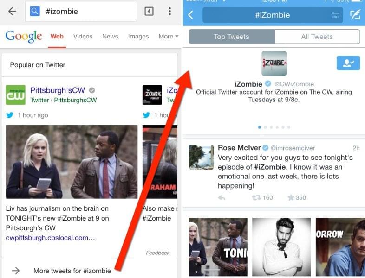The height and width of the screenshot is (278, 365).
Task: Open the Pittsburgh'sCW CW logo avatar
Action: [x=16, y=95]
